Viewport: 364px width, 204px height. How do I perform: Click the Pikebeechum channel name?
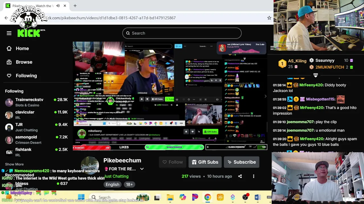122,160
